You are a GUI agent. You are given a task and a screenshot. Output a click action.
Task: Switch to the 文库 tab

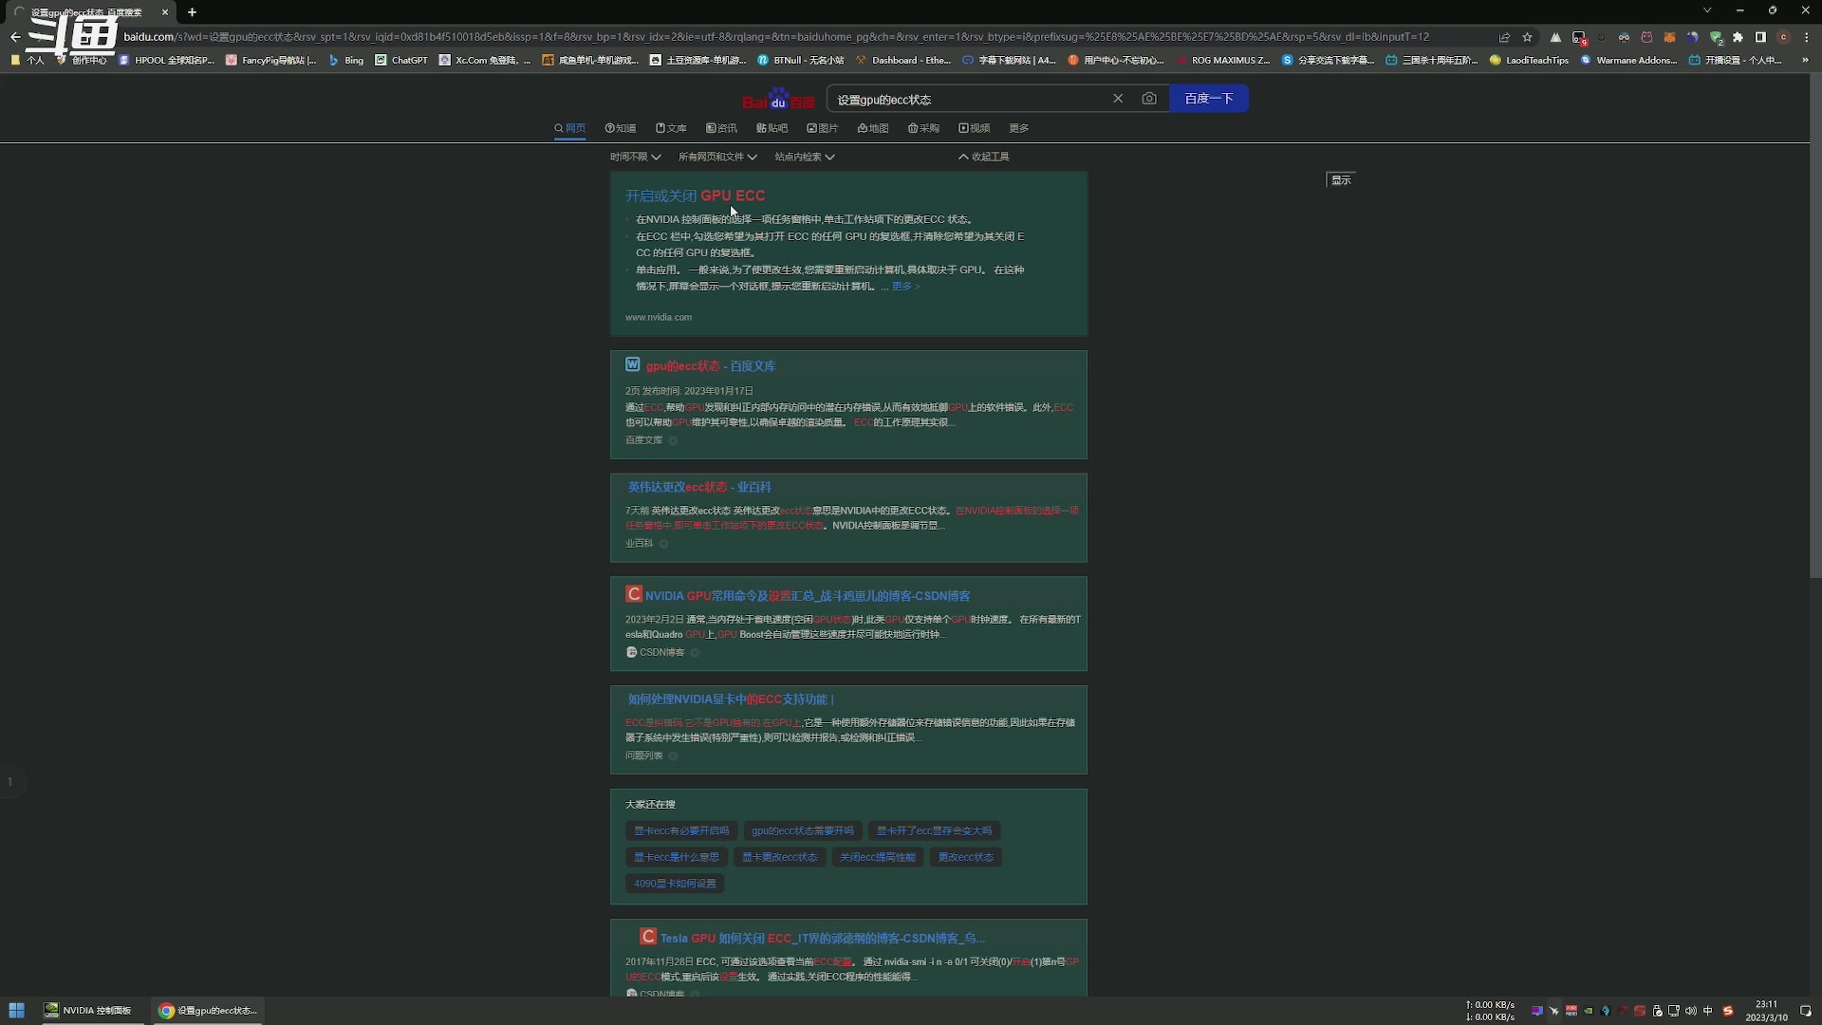click(671, 128)
